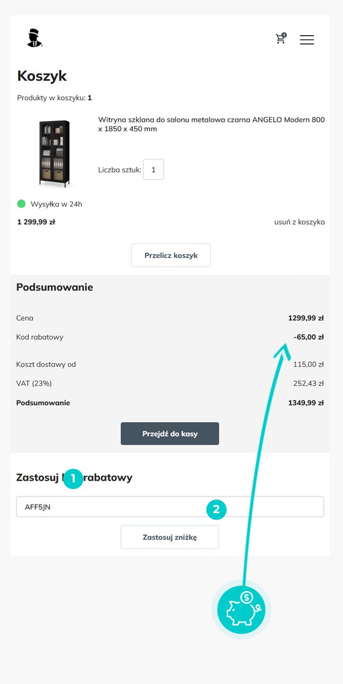Viewport: 343px width, 684px height.
Task: Apply the code with Zastosuj zniżkę
Action: 170,537
